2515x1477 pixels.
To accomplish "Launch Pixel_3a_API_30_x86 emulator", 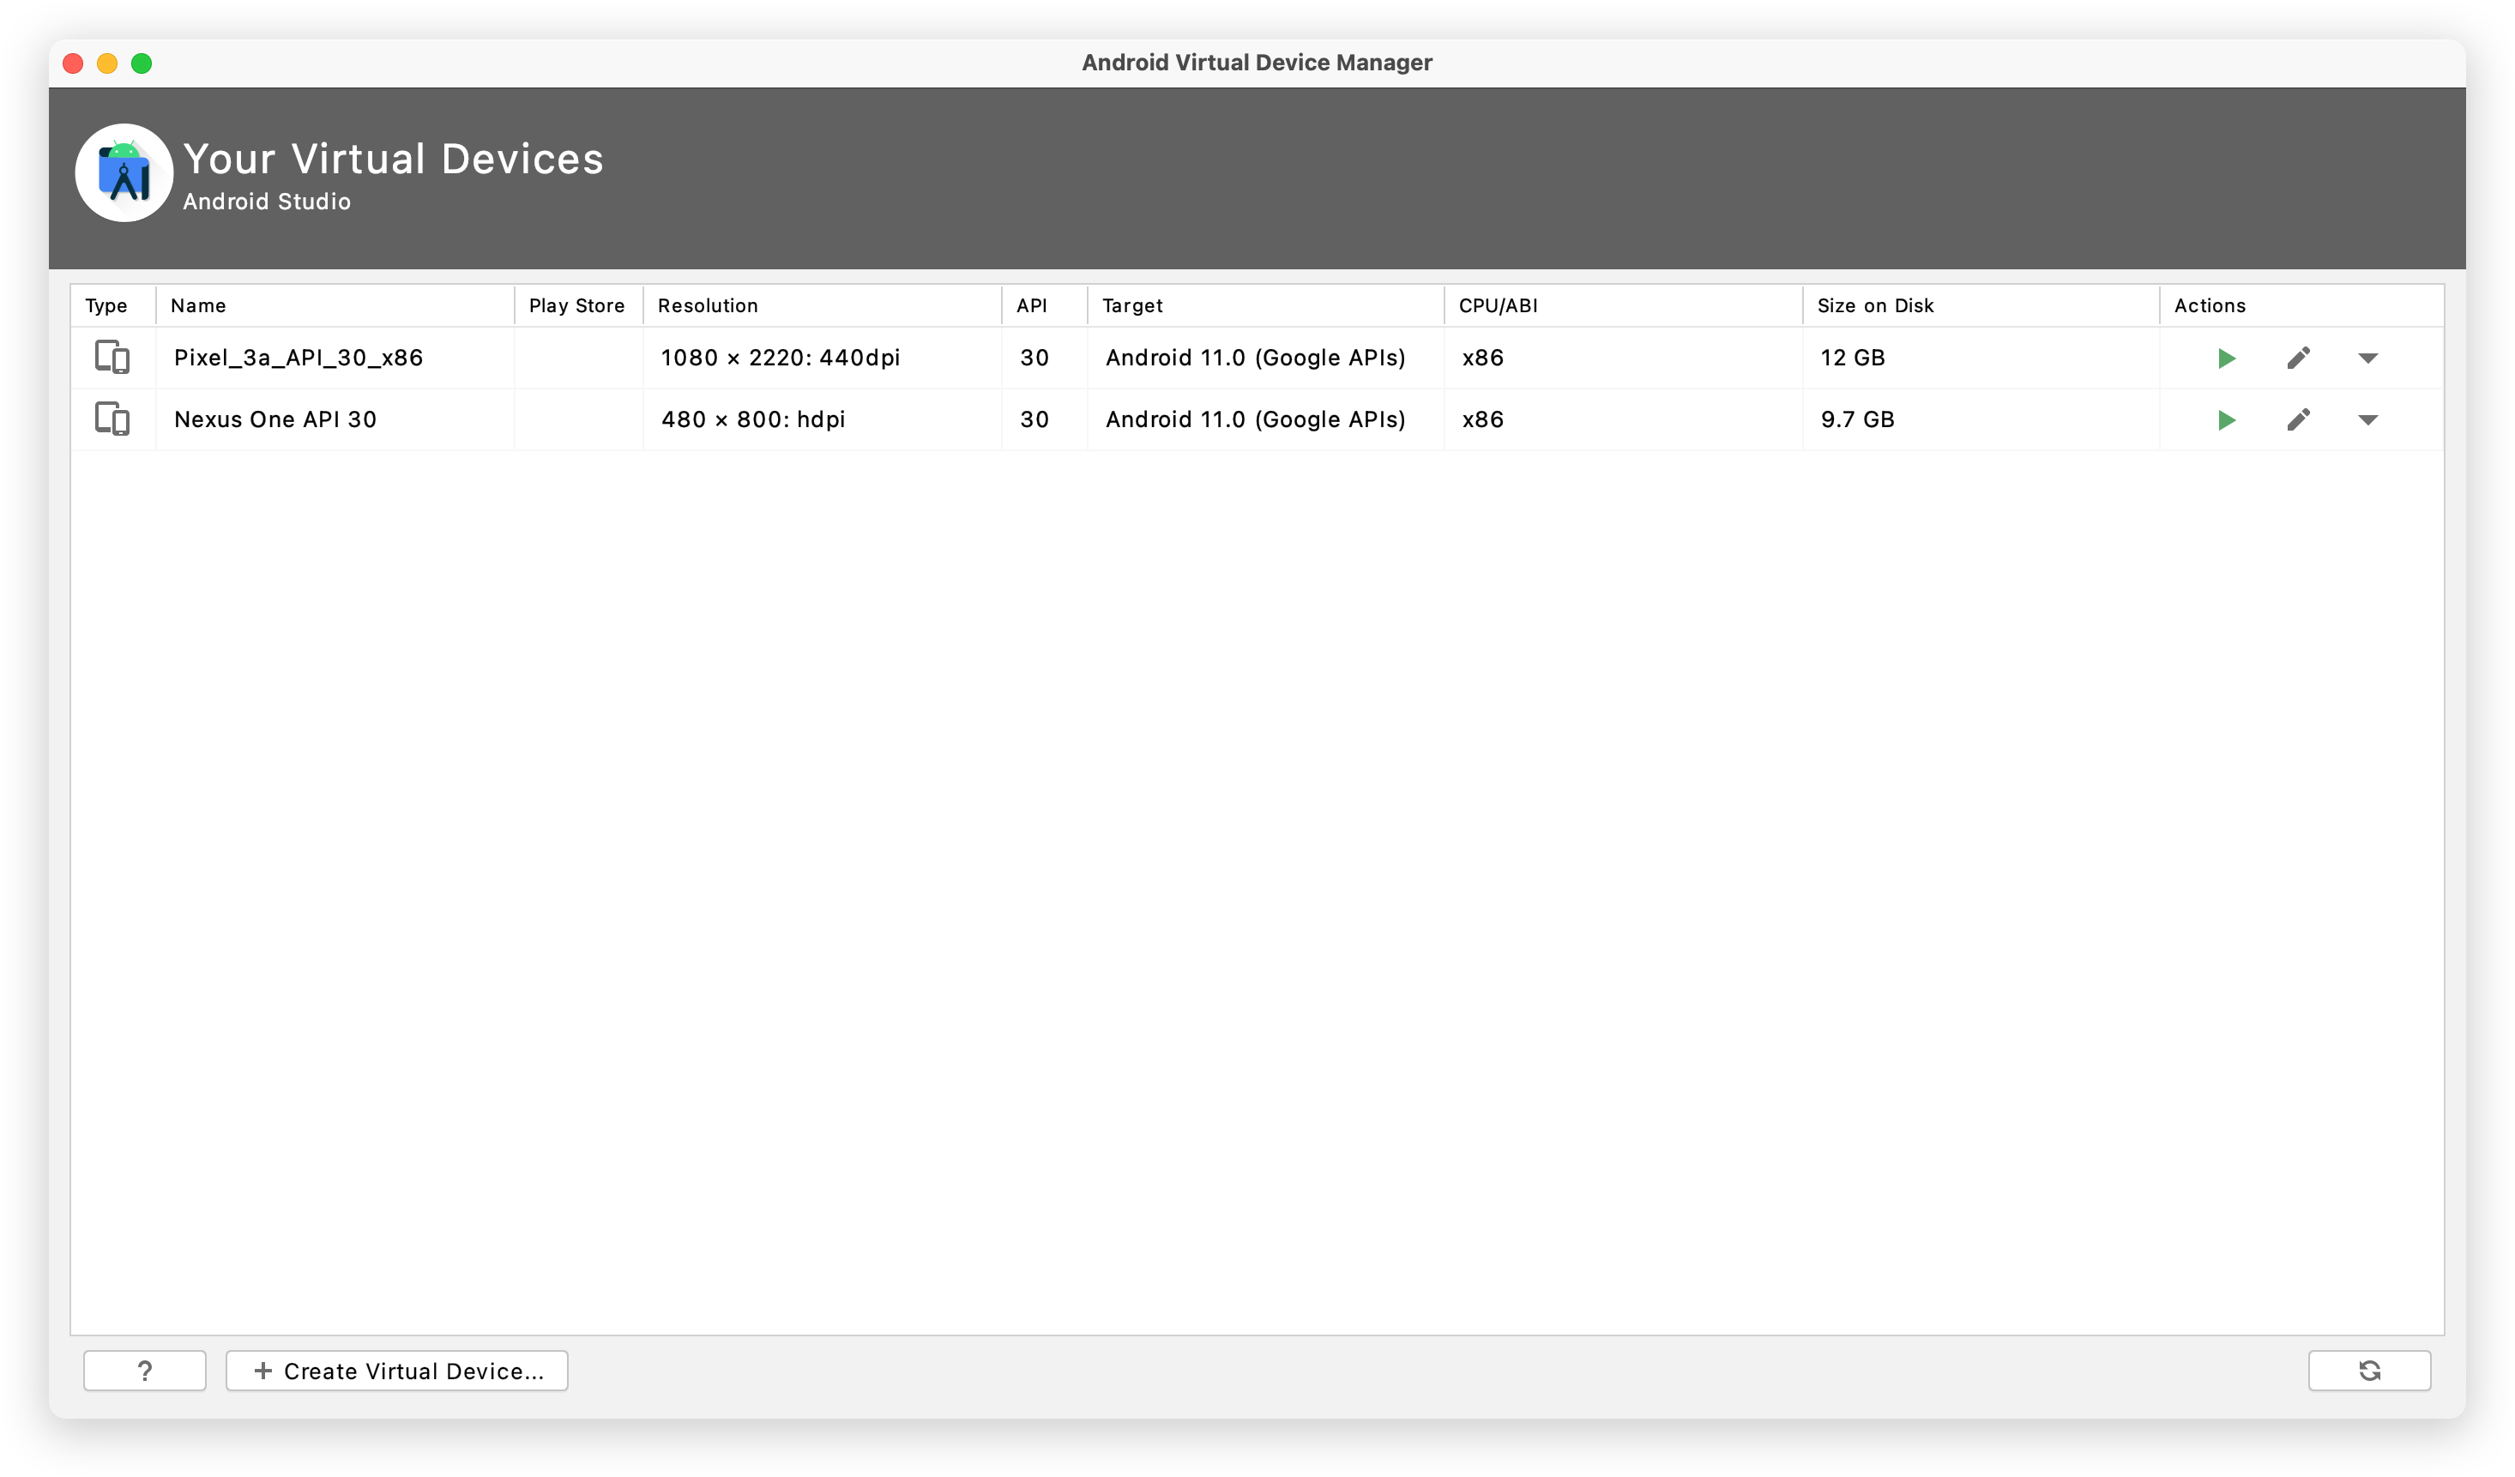I will [x=2225, y=357].
